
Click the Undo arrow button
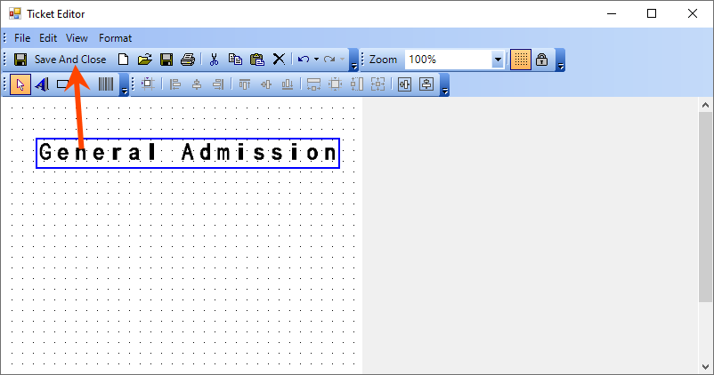[304, 60]
